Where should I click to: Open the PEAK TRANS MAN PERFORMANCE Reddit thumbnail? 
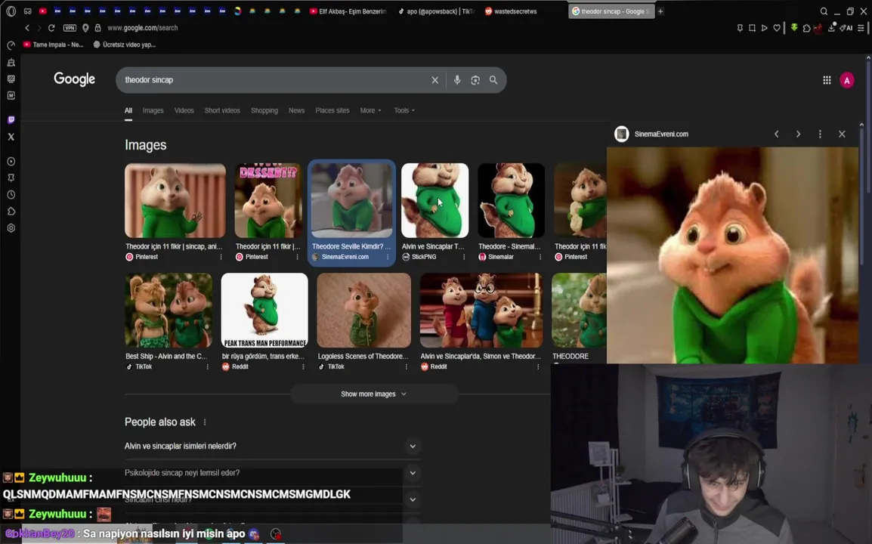point(264,311)
